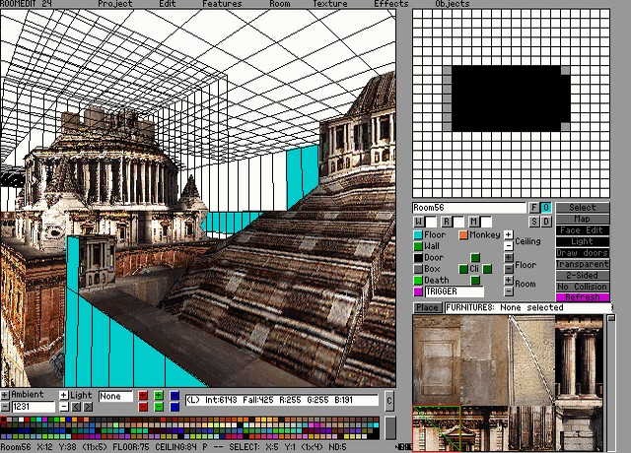
Task: Lower the Floor with the minus button
Action: (508, 269)
